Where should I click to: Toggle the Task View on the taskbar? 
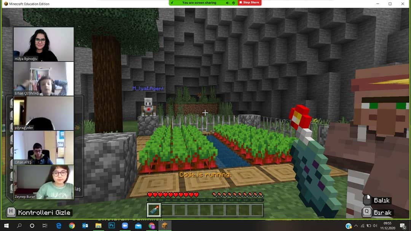(45, 226)
